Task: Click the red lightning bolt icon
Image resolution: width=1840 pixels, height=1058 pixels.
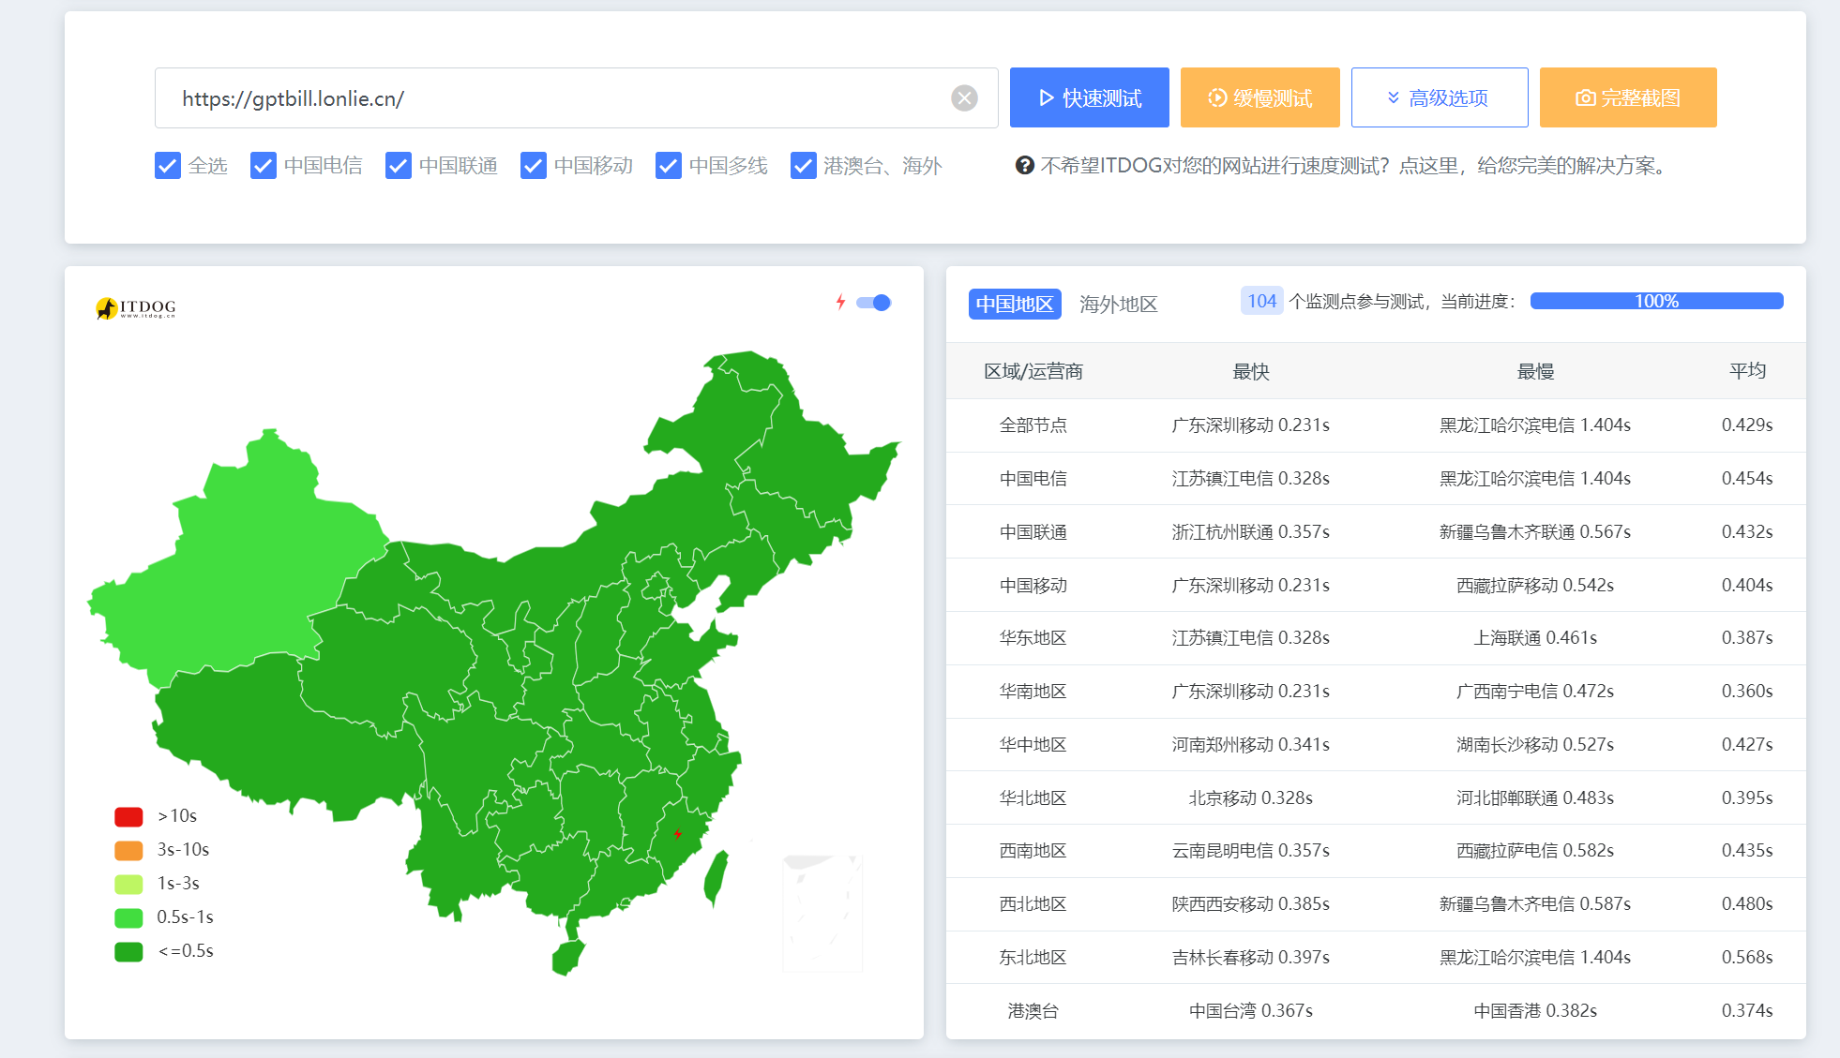Action: pyautogui.click(x=840, y=302)
